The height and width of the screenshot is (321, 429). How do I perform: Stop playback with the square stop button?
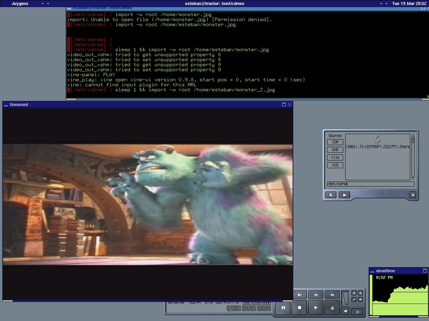[300, 308]
